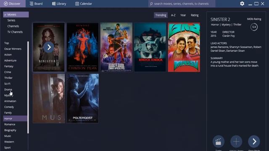Open the settings gear icon
The height and width of the screenshot is (151, 269).
[x=242, y=4]
